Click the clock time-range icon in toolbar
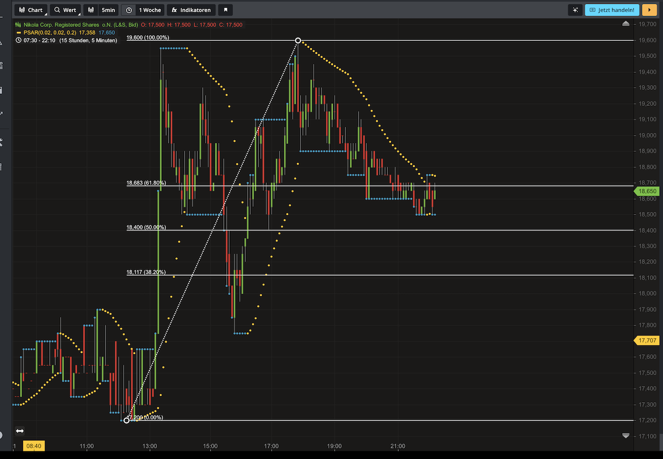Image resolution: width=663 pixels, height=459 pixels. [129, 10]
